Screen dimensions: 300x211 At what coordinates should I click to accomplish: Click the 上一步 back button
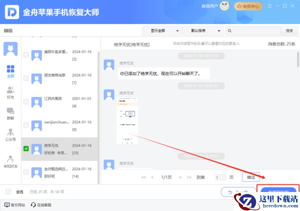coord(238,192)
